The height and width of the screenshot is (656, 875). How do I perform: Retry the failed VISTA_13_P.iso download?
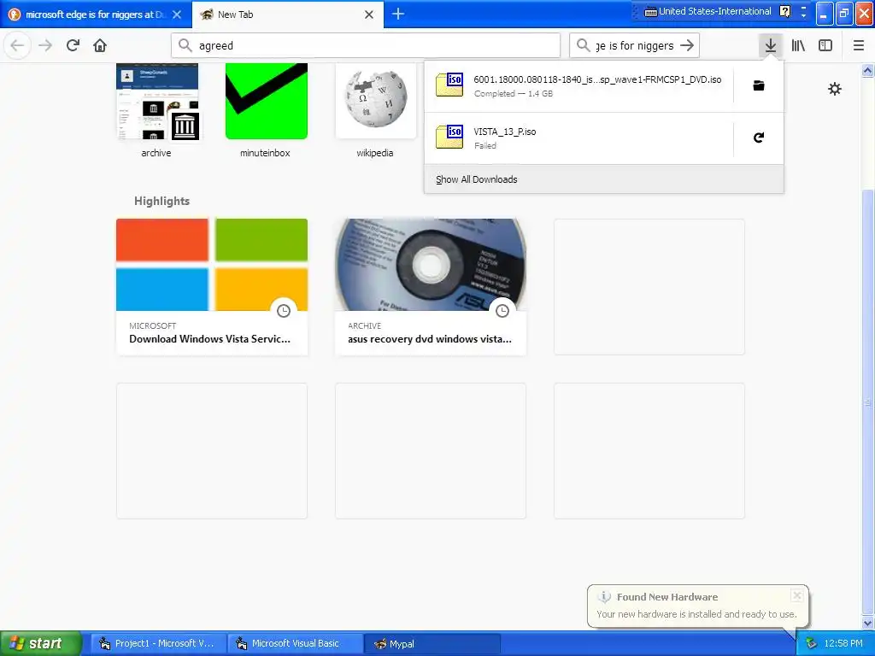point(759,138)
